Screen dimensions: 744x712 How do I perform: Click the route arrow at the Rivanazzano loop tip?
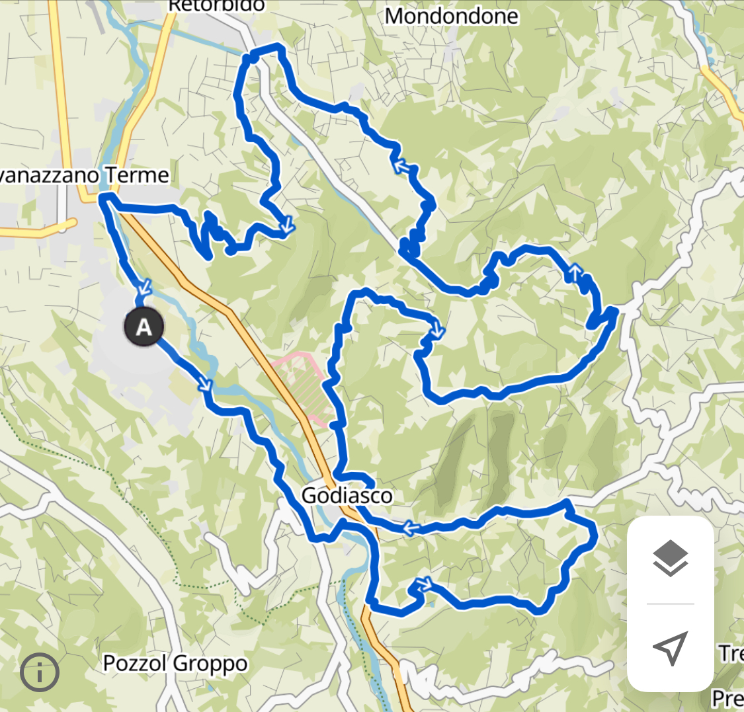(x=286, y=225)
